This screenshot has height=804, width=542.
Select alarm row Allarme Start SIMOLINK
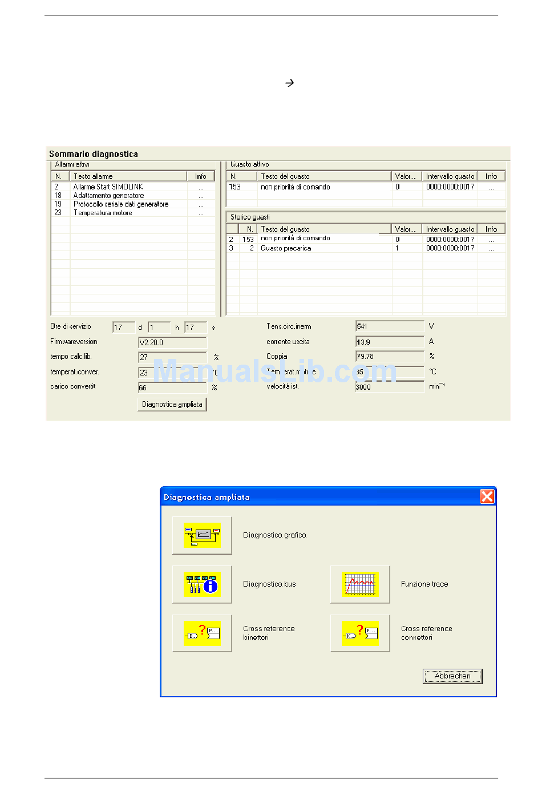tap(133, 187)
